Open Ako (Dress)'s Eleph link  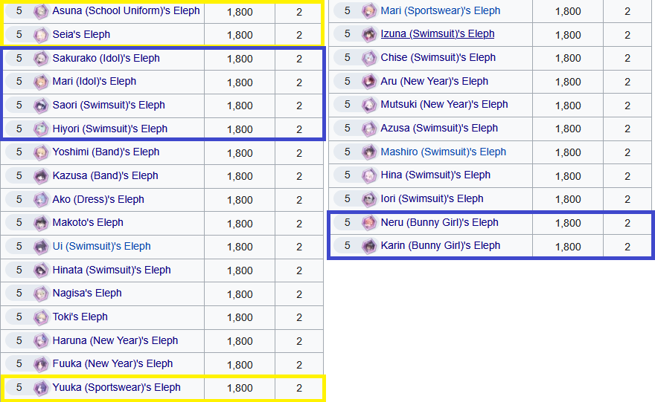point(98,199)
